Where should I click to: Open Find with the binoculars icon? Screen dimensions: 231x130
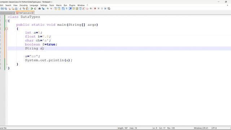click(x=39, y=9)
